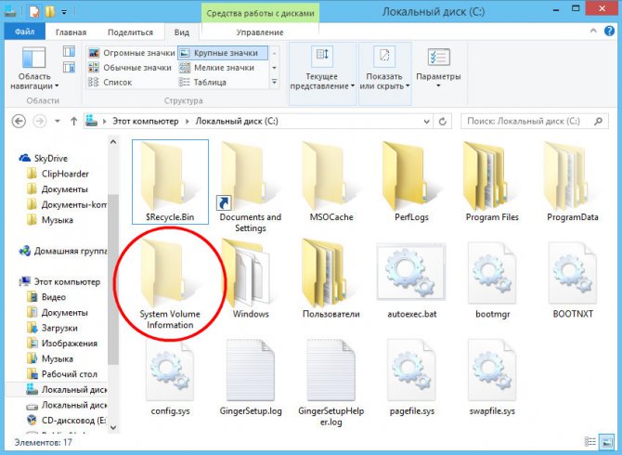The width and height of the screenshot is (622, 455).
Task: Click navigation pane scrollbar up arrow
Action: click(113, 142)
